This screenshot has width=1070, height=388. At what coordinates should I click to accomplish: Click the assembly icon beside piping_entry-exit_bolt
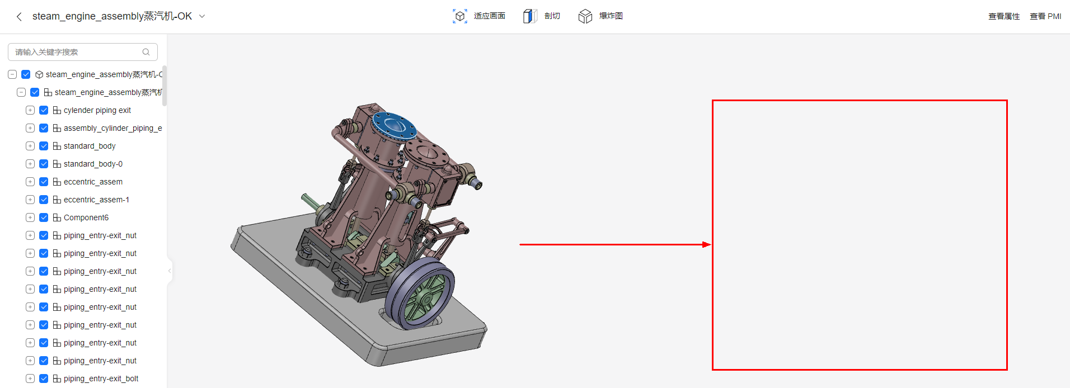(57, 378)
